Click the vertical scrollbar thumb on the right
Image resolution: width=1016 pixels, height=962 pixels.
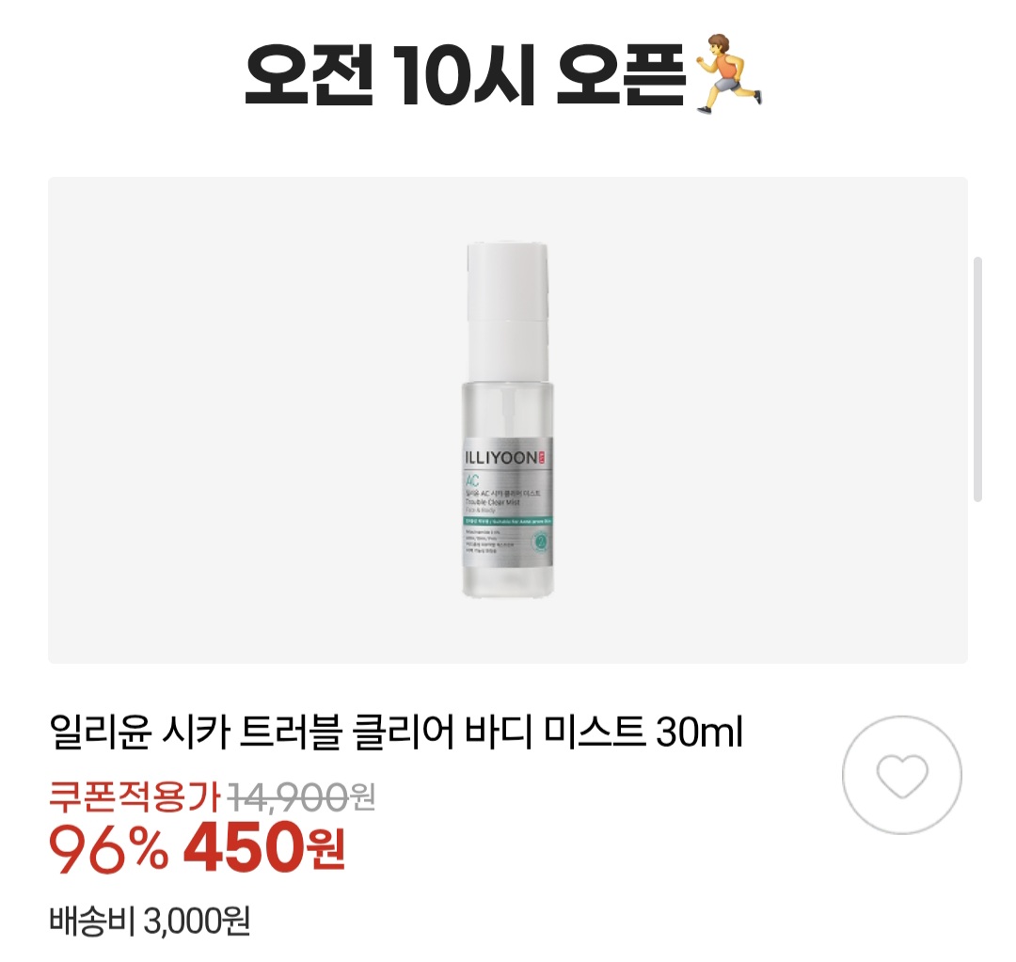coord(978,380)
